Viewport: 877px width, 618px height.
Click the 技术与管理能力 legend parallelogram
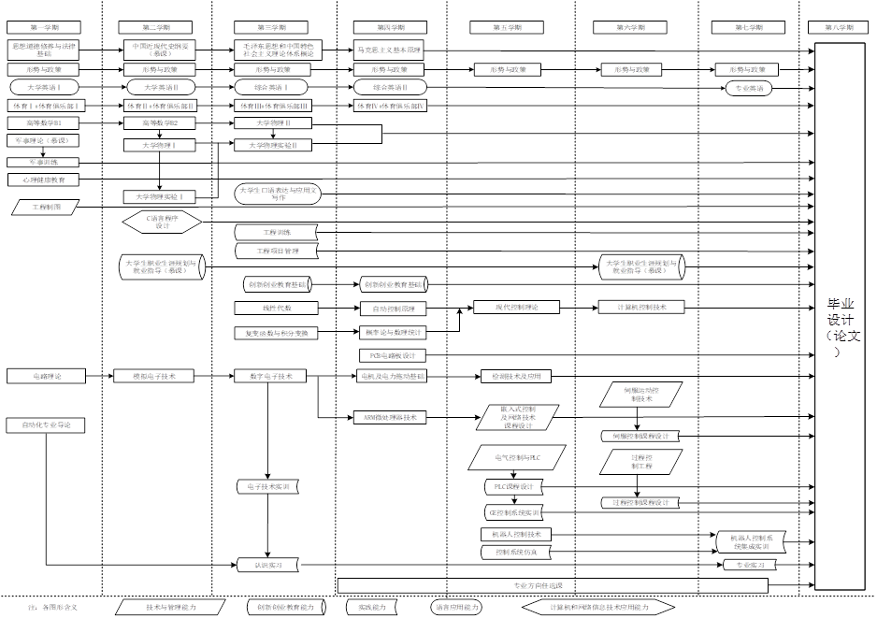pos(170,607)
